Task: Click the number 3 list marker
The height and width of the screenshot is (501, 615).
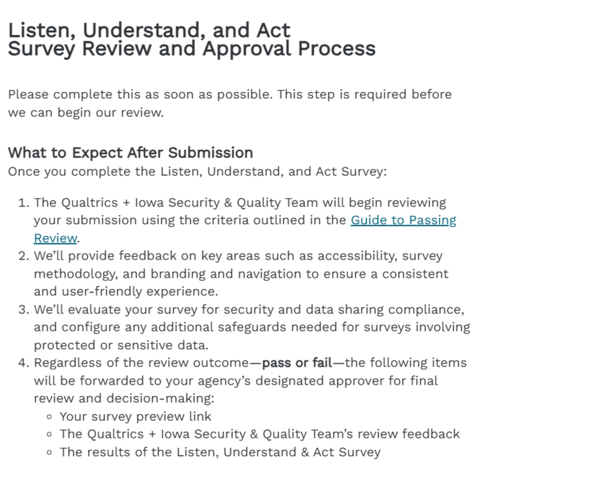Action: coord(24,310)
